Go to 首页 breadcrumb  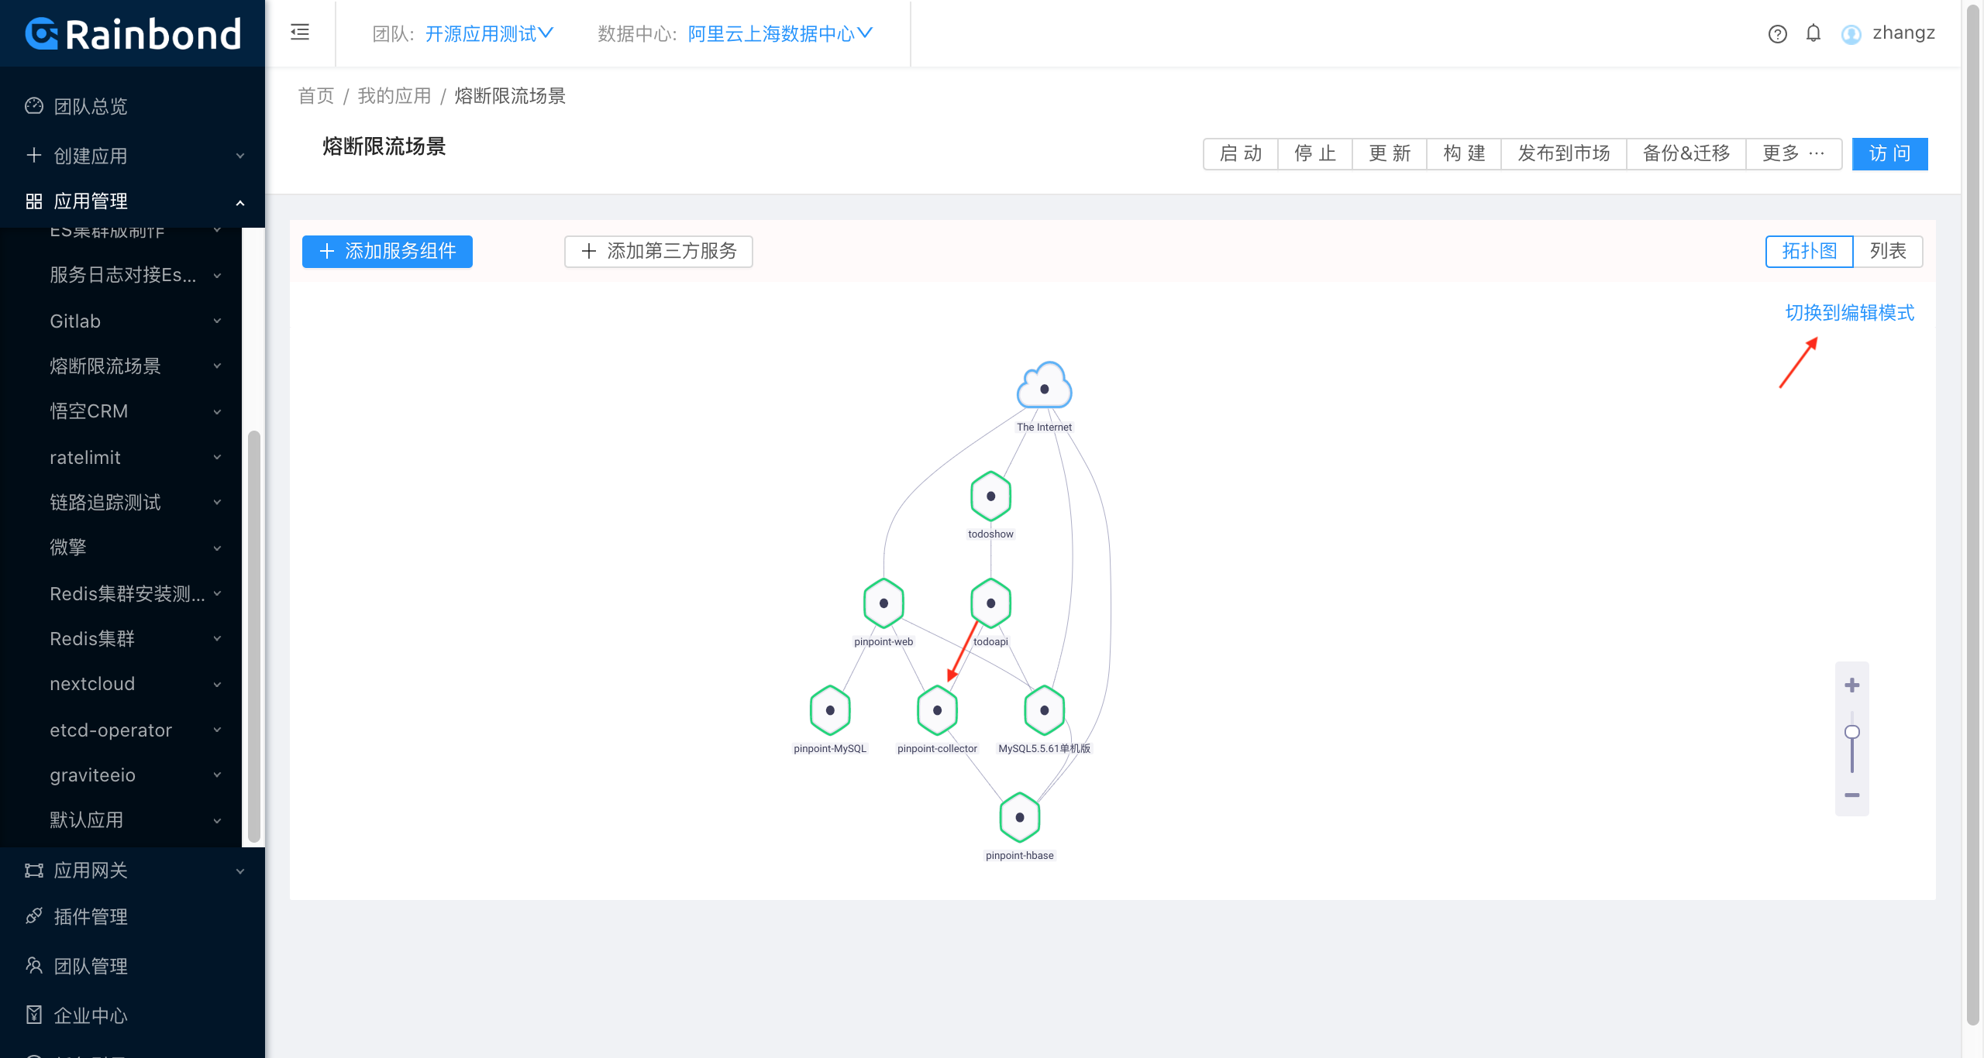point(316,96)
